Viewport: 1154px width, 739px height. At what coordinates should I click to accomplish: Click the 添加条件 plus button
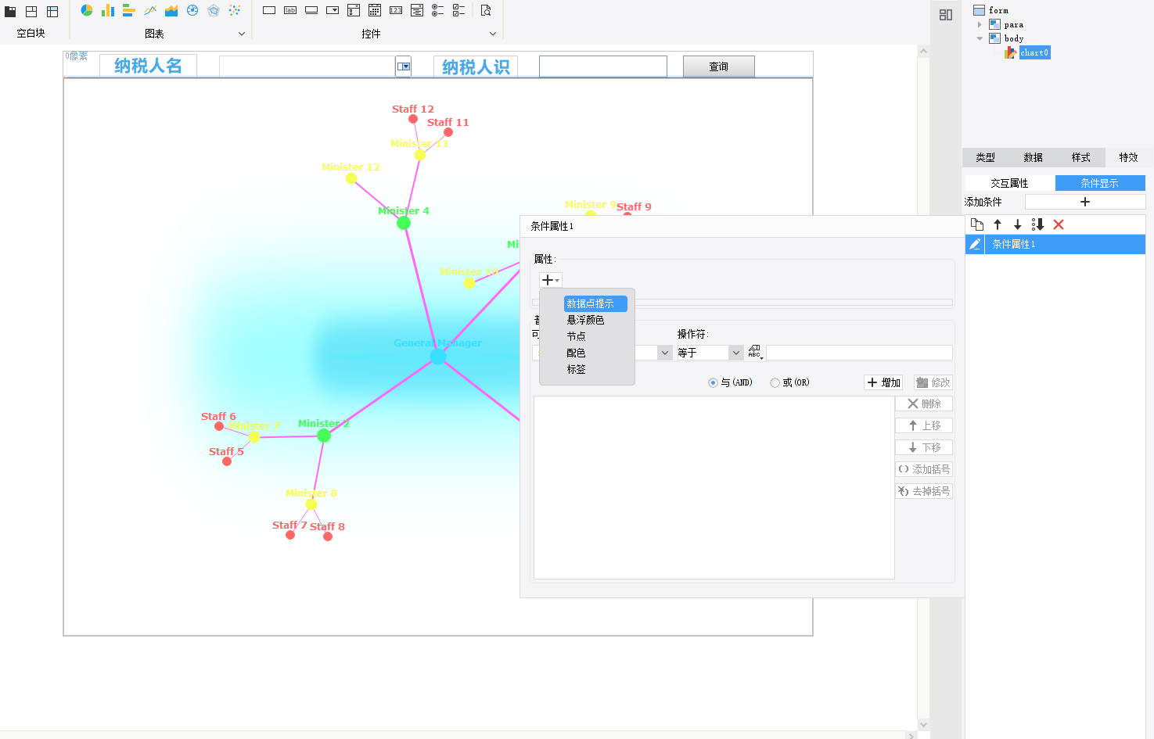[1085, 202]
